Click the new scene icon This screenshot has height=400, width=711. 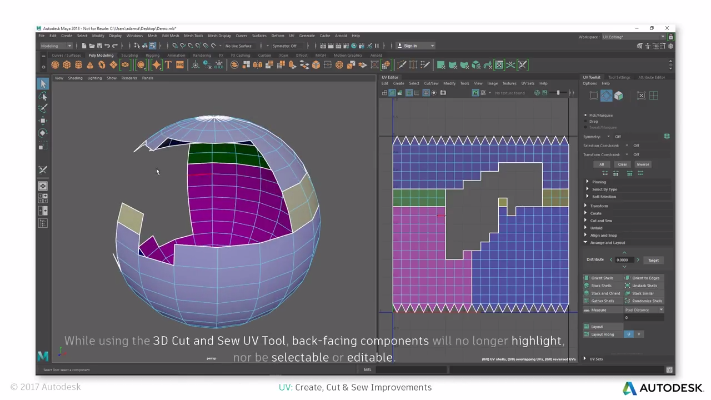click(84, 46)
